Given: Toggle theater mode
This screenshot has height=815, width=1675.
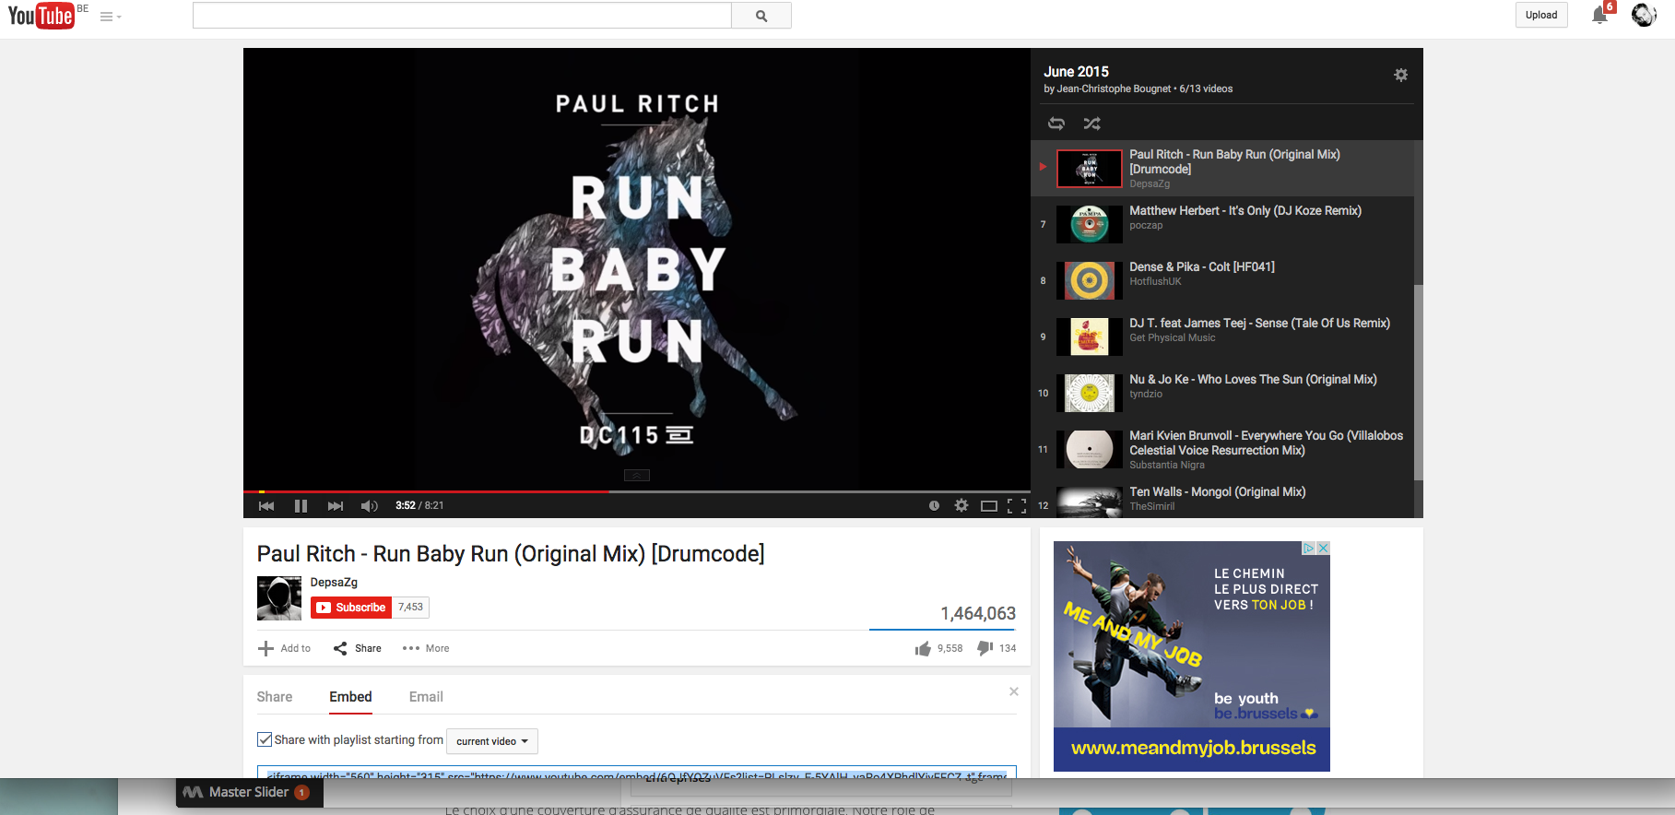Looking at the screenshot, I should [989, 505].
